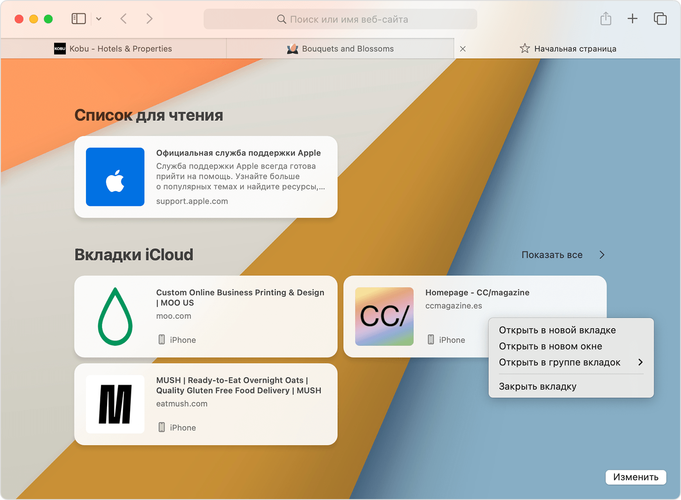Open the Apple support thumbnail

pos(115,177)
